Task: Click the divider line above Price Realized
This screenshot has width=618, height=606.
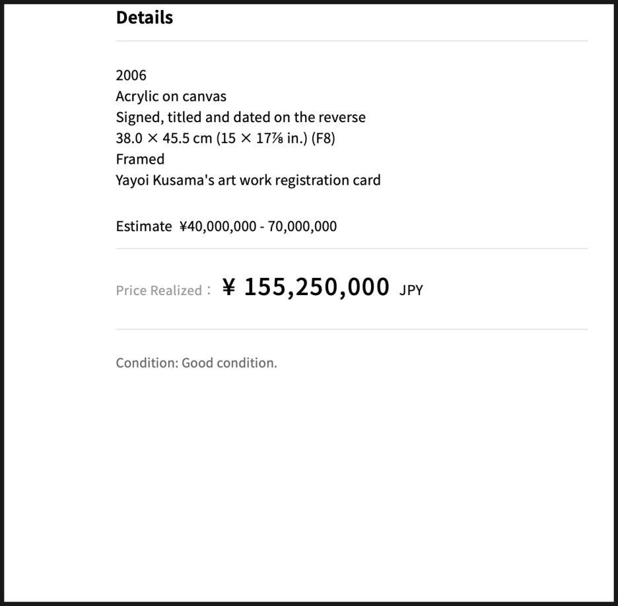Action: (351, 248)
